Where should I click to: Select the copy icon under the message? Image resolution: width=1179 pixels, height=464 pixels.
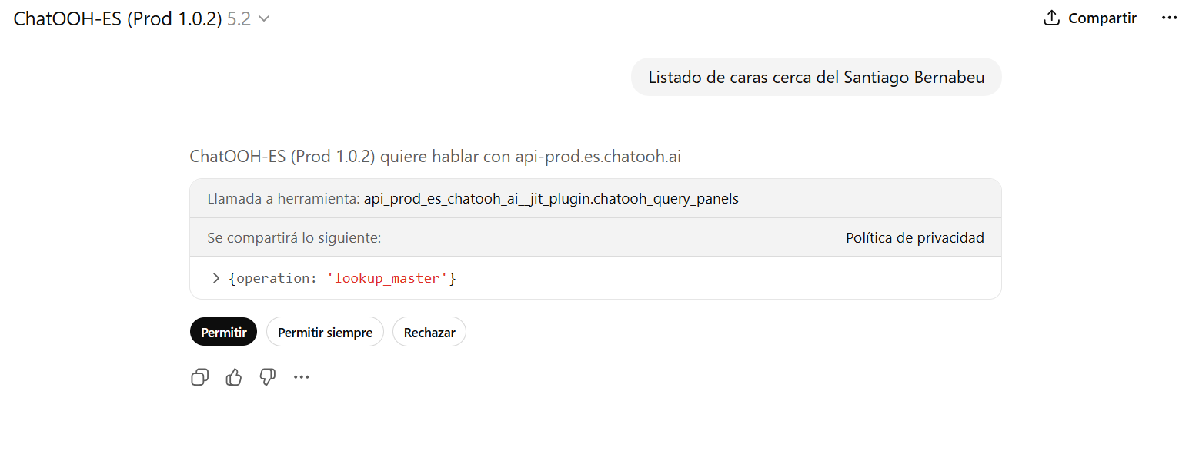point(199,376)
